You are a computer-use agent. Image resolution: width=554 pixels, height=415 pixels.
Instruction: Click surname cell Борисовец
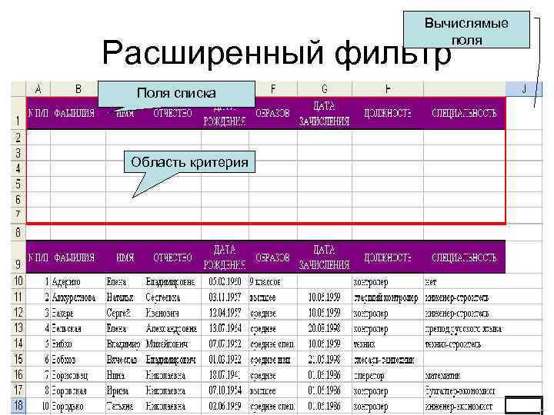(x=78, y=375)
